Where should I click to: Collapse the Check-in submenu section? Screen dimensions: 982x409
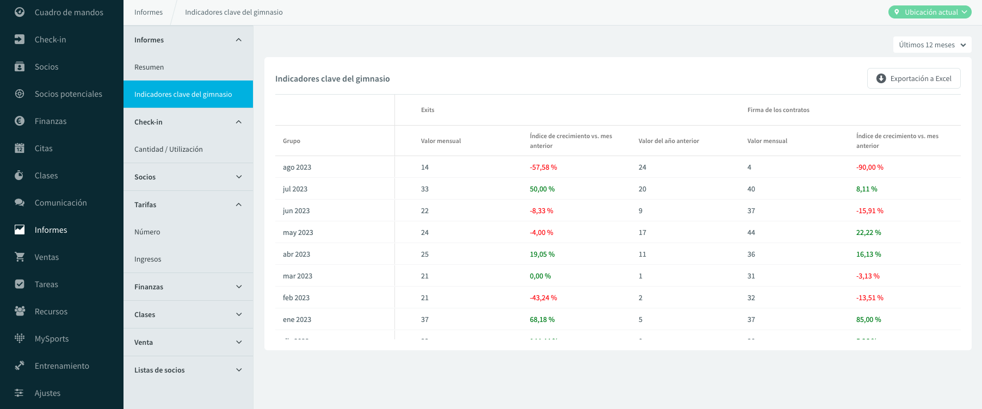point(188,122)
